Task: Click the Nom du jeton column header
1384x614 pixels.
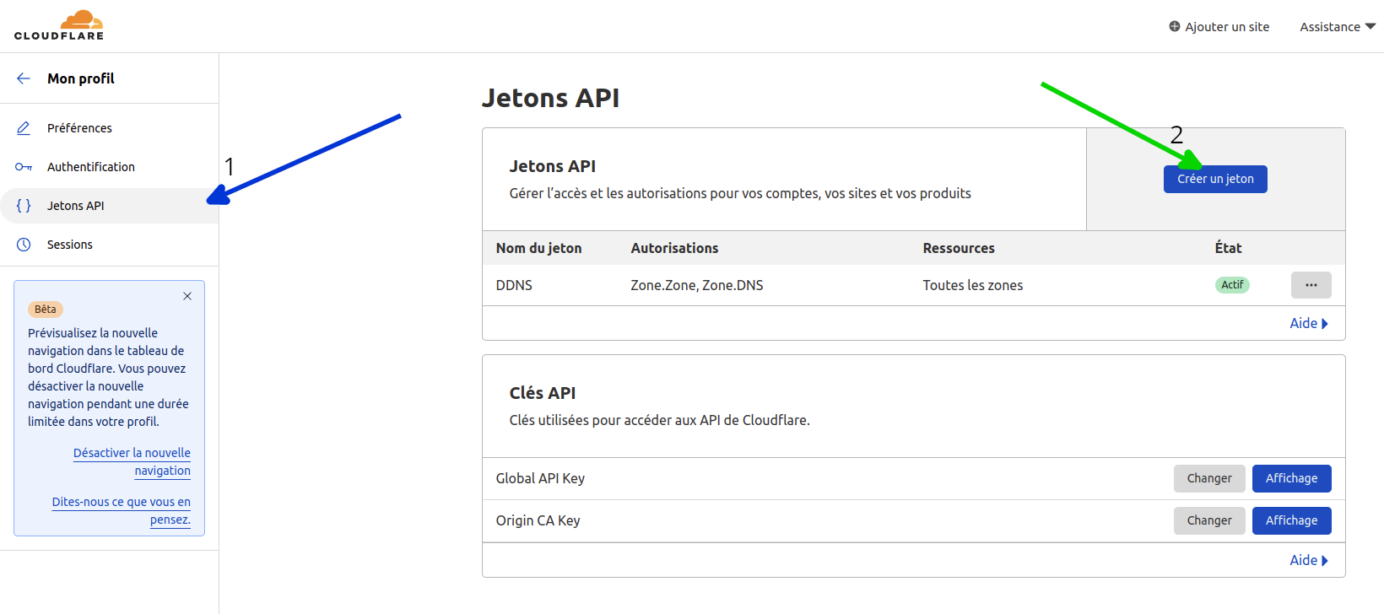Action: click(x=538, y=248)
